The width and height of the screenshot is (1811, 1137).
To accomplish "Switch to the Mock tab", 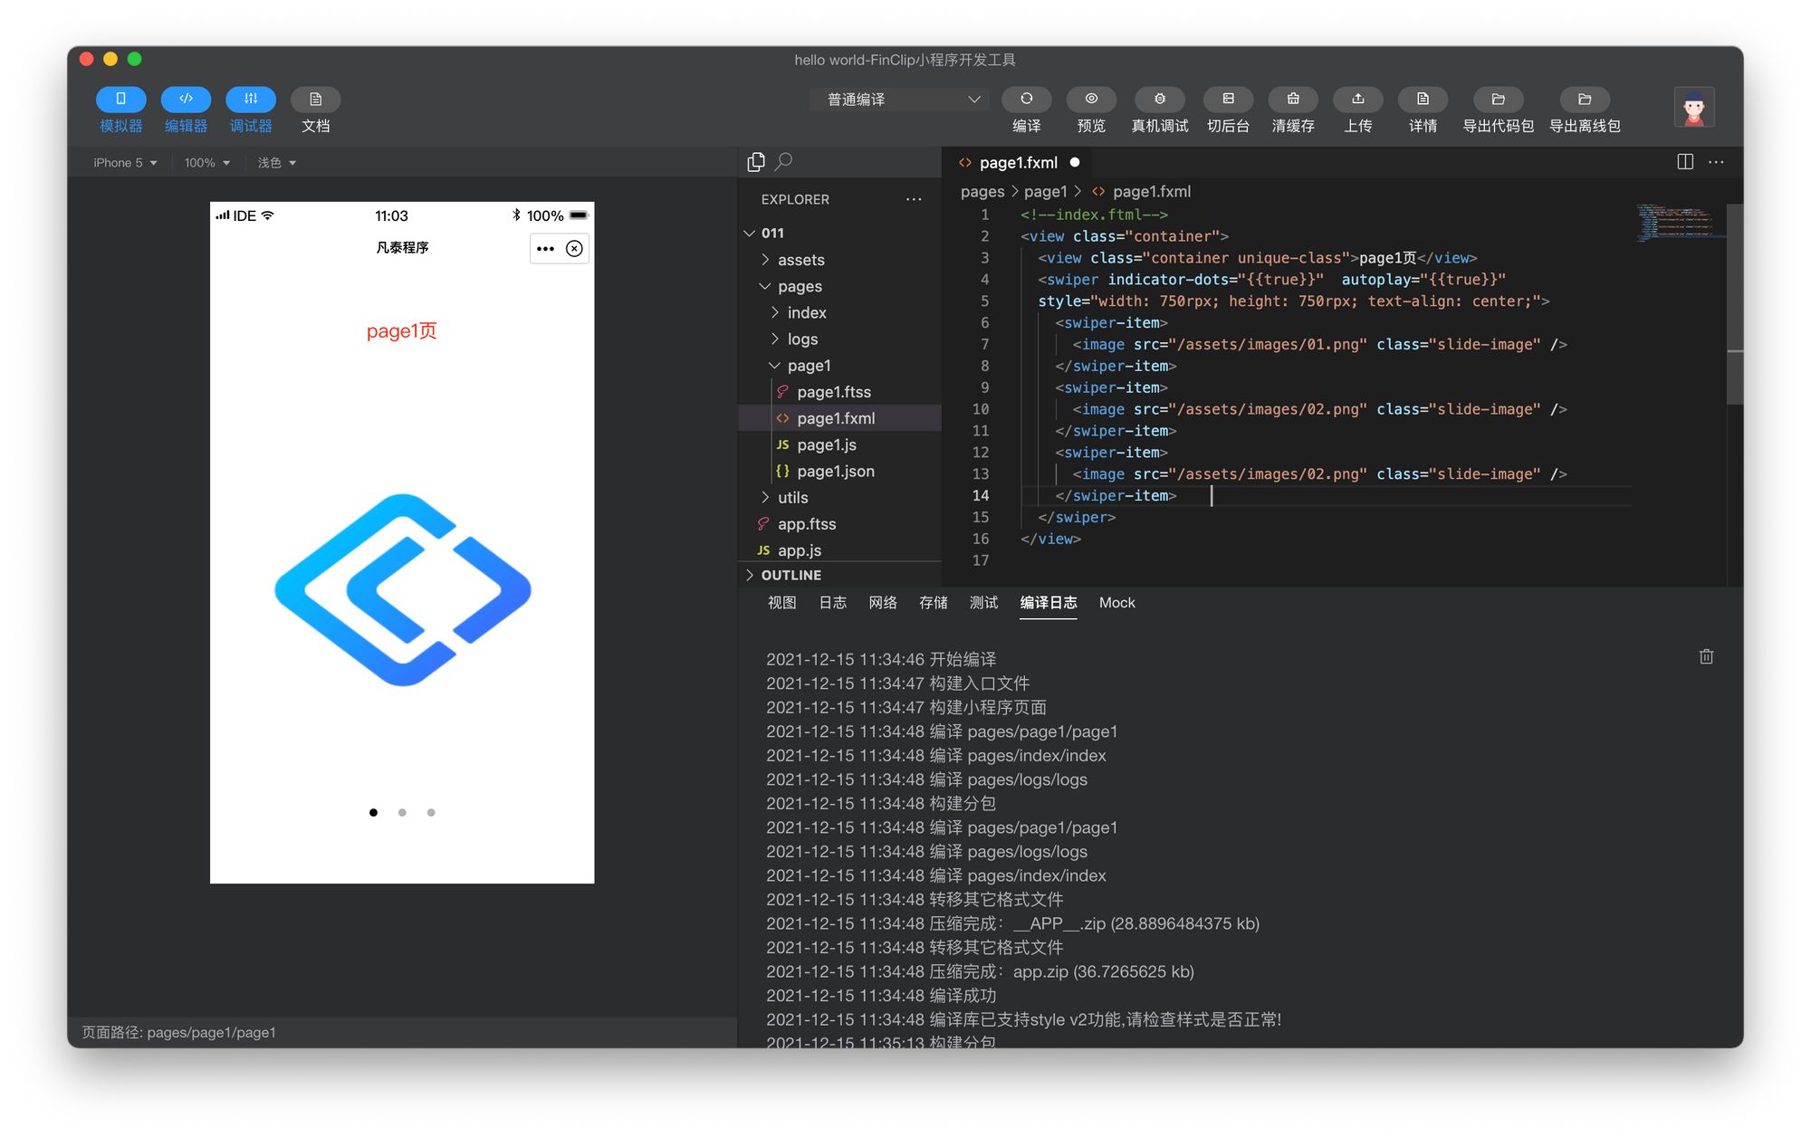I will (x=1116, y=603).
